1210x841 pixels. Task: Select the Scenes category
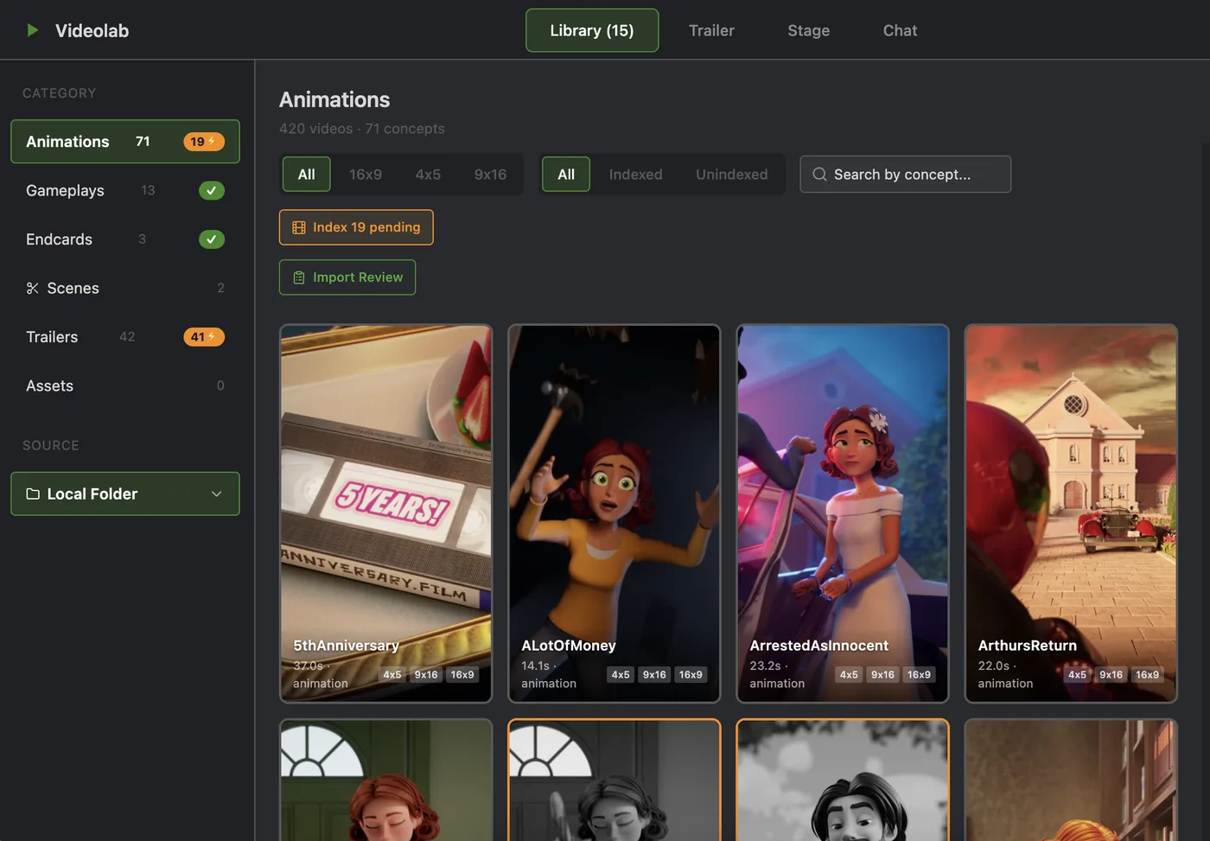point(125,288)
